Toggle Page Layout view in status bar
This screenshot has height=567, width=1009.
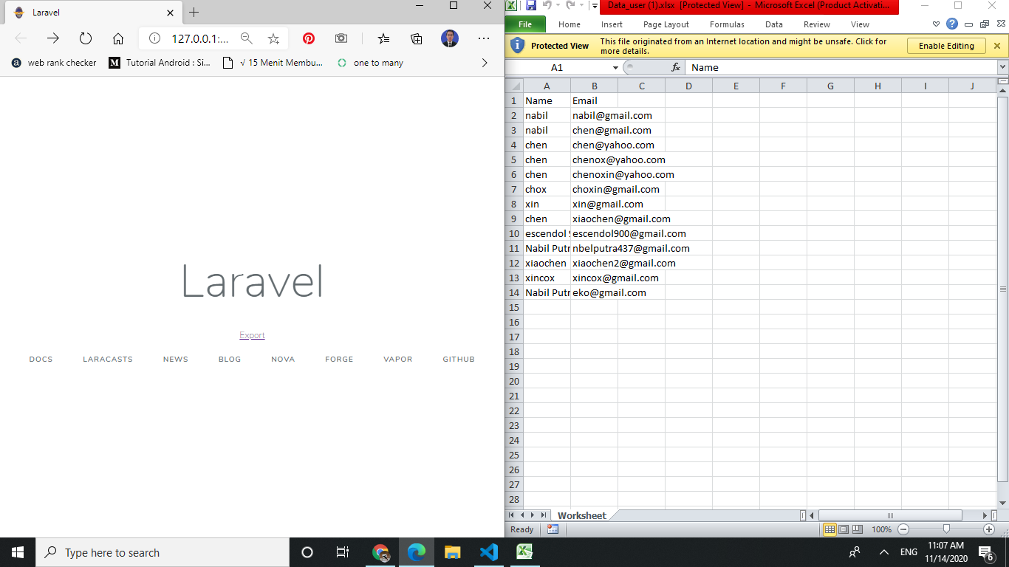[842, 529]
